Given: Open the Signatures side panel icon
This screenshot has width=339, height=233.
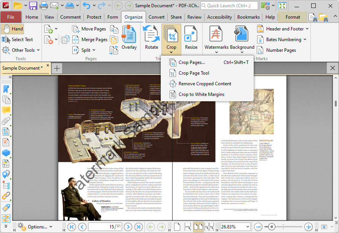Looking at the screenshot, I should (6, 142).
